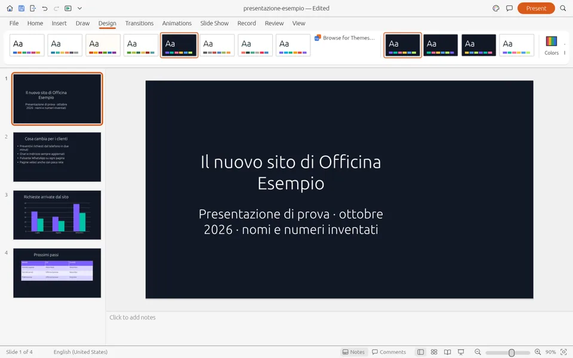Switch to Reading view book icon
The image size is (573, 358).
coord(447,352)
